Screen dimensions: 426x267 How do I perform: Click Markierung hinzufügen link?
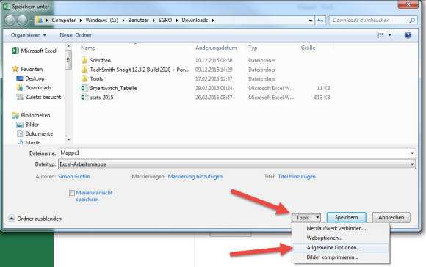pos(195,177)
